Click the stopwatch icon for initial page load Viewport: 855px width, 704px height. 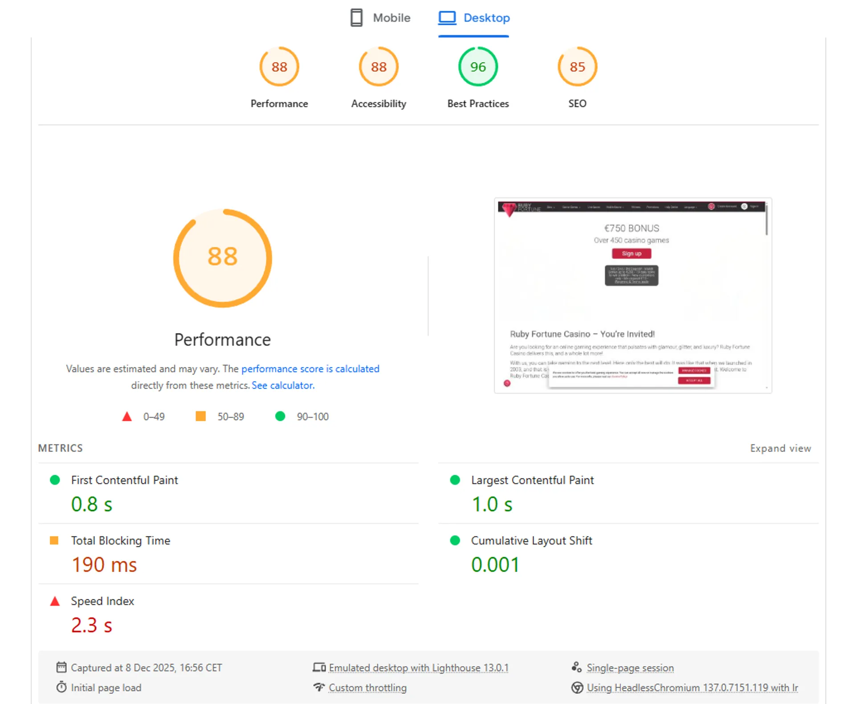coord(61,687)
